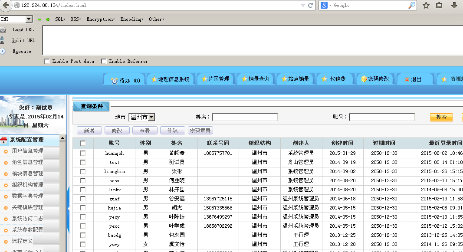Check the row checkbox for hujie
463x252 pixels.
click(83, 208)
